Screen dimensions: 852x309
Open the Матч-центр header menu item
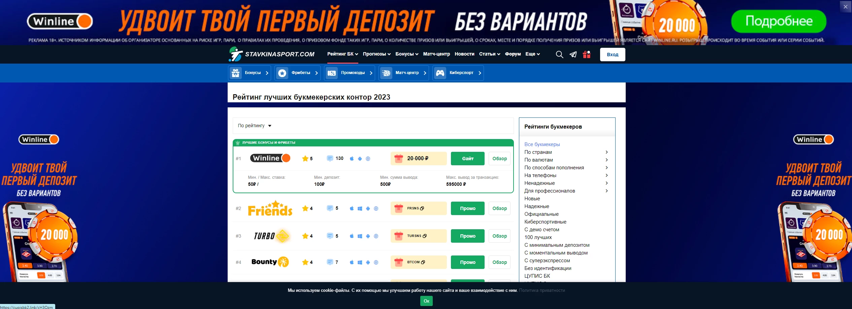tap(436, 54)
